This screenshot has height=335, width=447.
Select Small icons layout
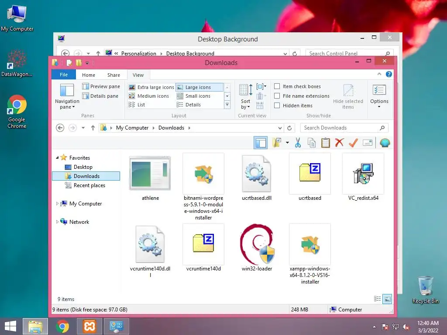(x=193, y=96)
